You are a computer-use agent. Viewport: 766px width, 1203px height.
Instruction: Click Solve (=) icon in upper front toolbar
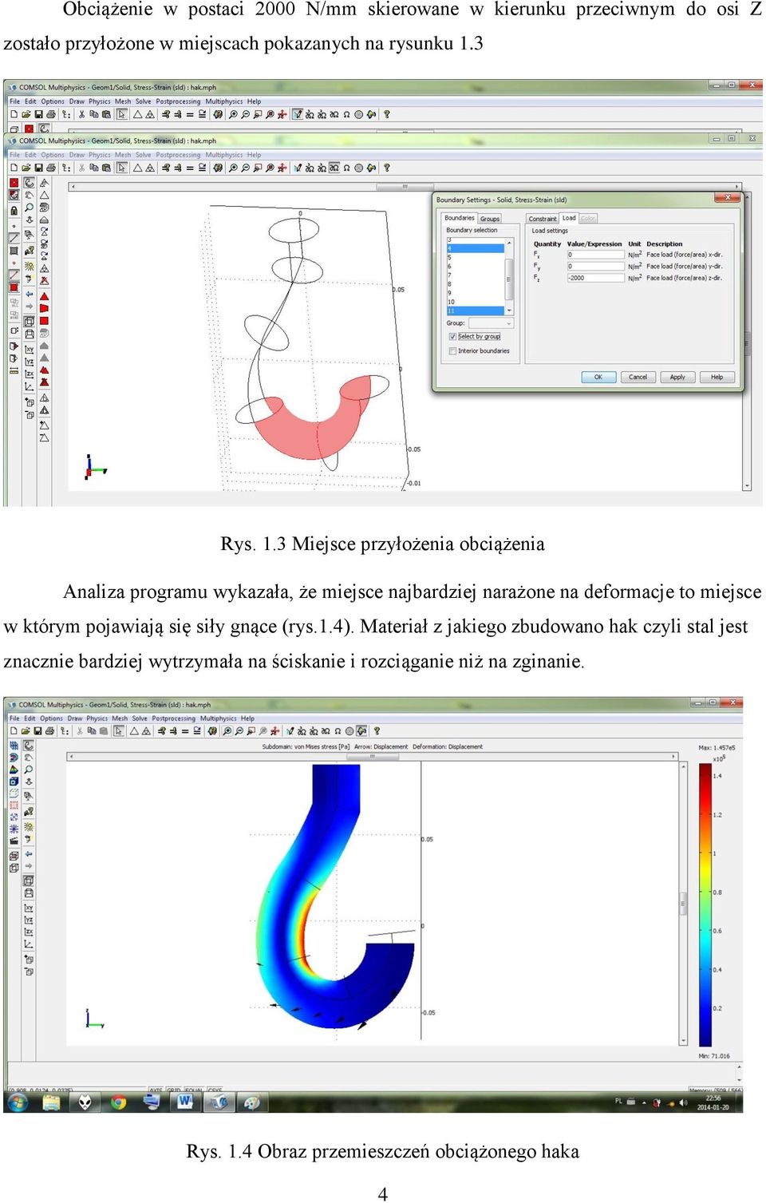(190, 168)
